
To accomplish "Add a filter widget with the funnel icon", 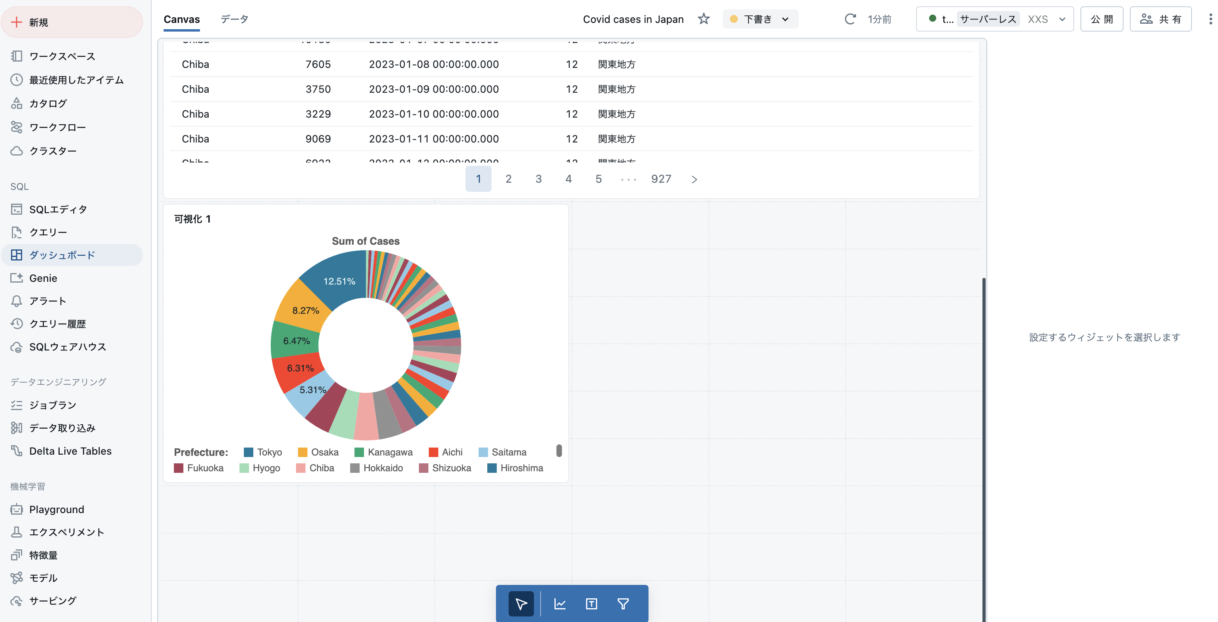I will pos(623,603).
